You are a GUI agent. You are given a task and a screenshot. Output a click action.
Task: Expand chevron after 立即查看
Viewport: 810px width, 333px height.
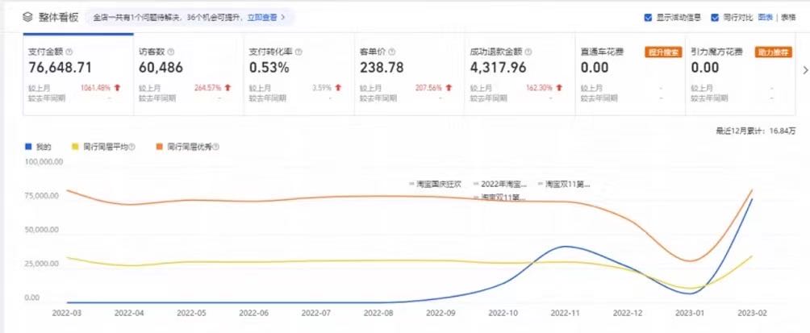click(x=282, y=16)
